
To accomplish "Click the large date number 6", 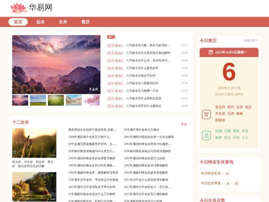I will [229, 72].
